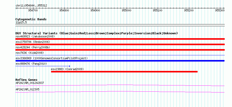Click the 955200 ruler tick label
The width and height of the screenshot is (232, 107).
point(189,10)
